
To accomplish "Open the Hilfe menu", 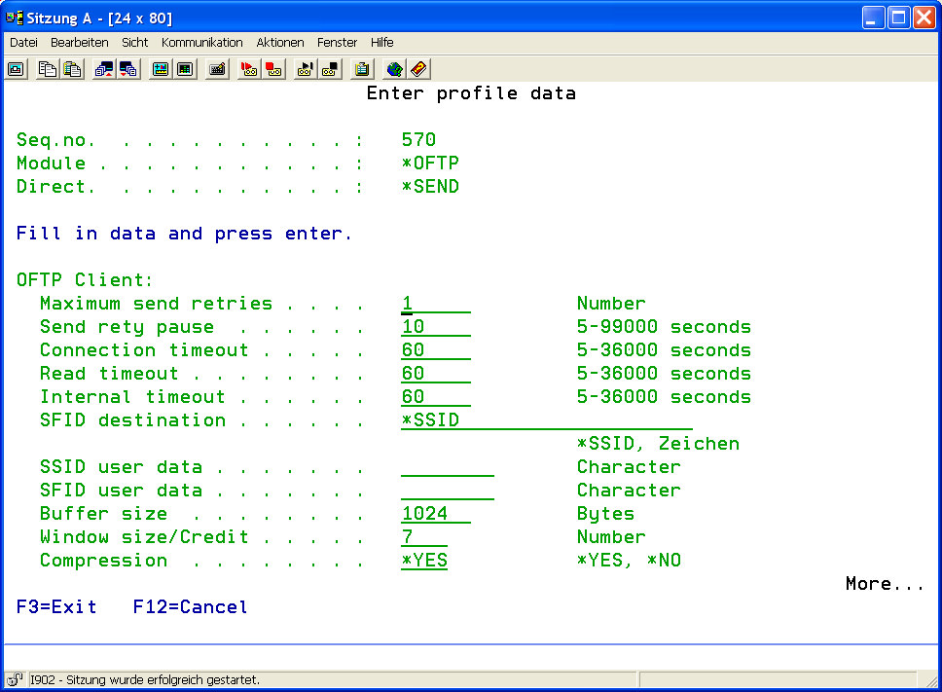I will click(381, 43).
